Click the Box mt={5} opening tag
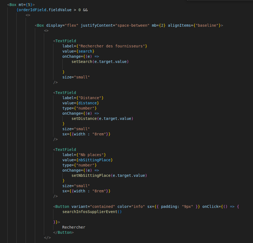The image size is (253, 243). (14, 5)
